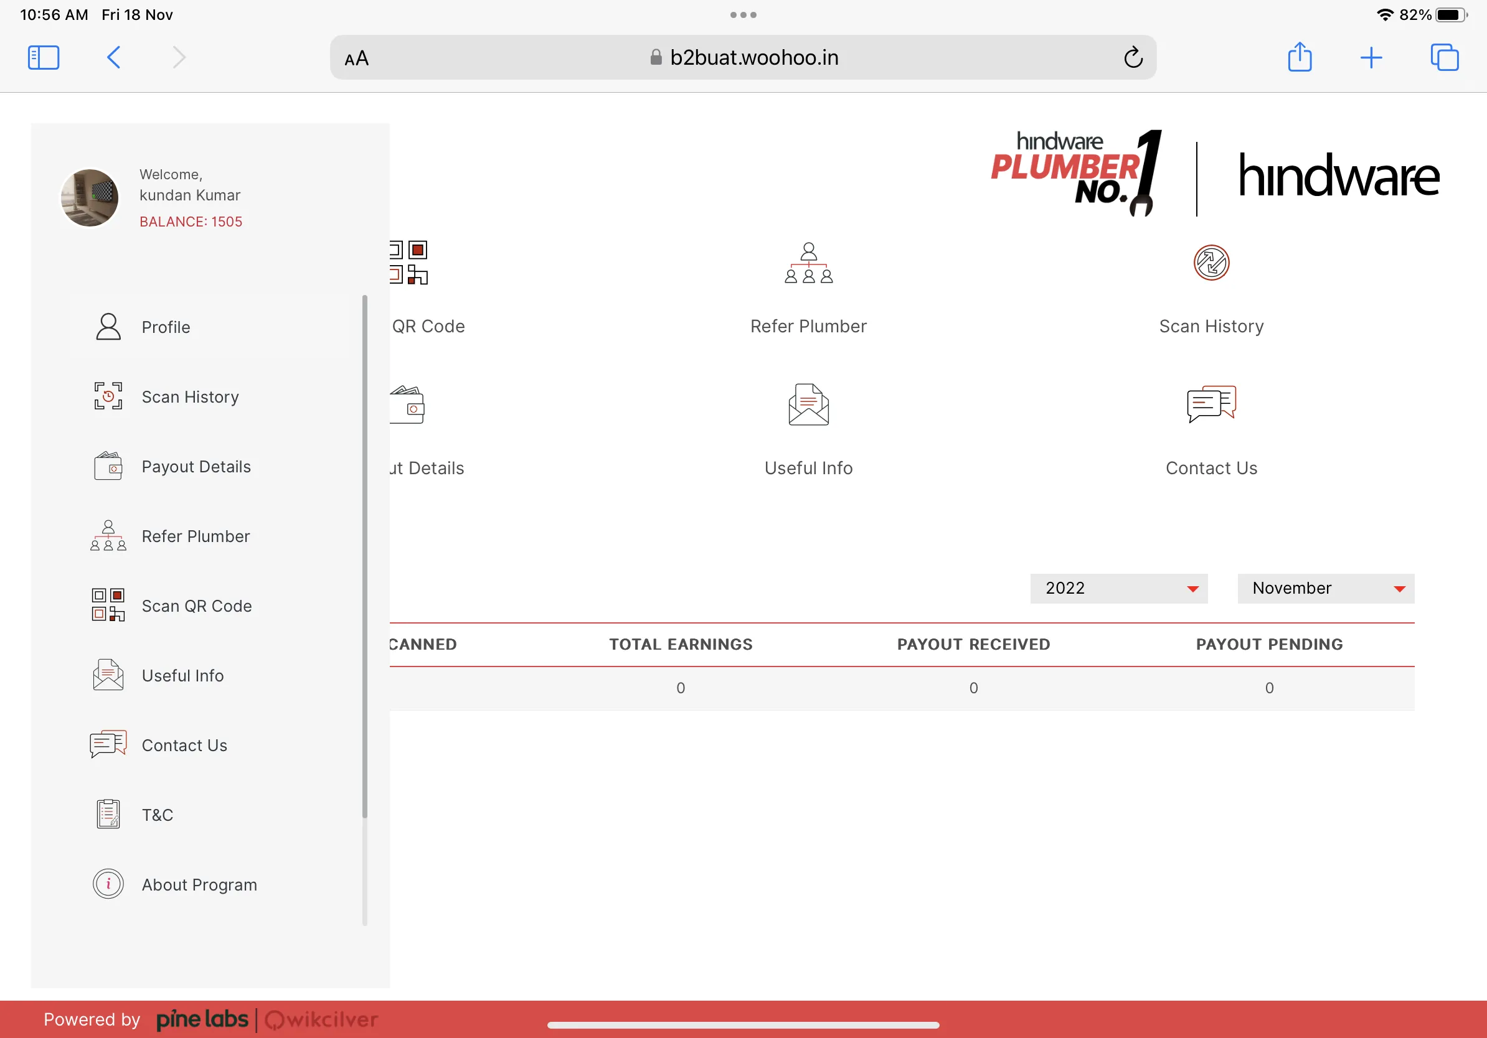The width and height of the screenshot is (1487, 1038).
Task: Click the Scan History clock-frame icon in sidebar
Action: [108, 396]
